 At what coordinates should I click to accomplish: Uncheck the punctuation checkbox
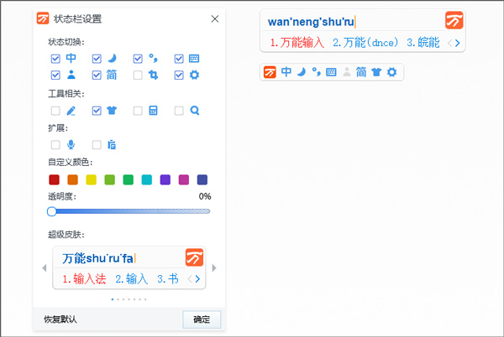click(138, 59)
